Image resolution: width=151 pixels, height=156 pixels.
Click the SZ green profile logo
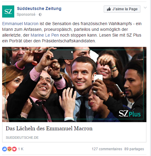[x=8, y=11]
